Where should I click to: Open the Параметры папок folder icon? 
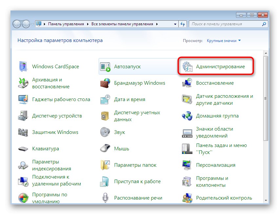[105, 165]
